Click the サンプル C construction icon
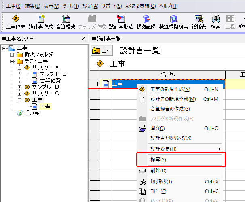Screen dimensions: 245x202 click(x=27, y=94)
